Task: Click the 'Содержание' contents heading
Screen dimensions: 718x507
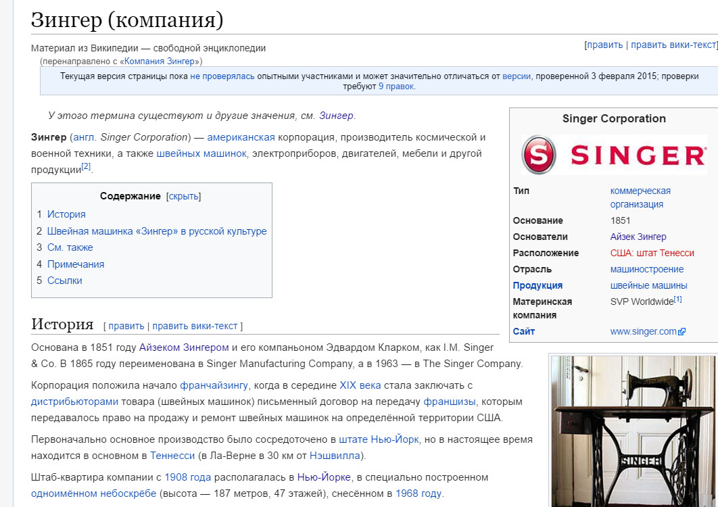Action: 130,196
